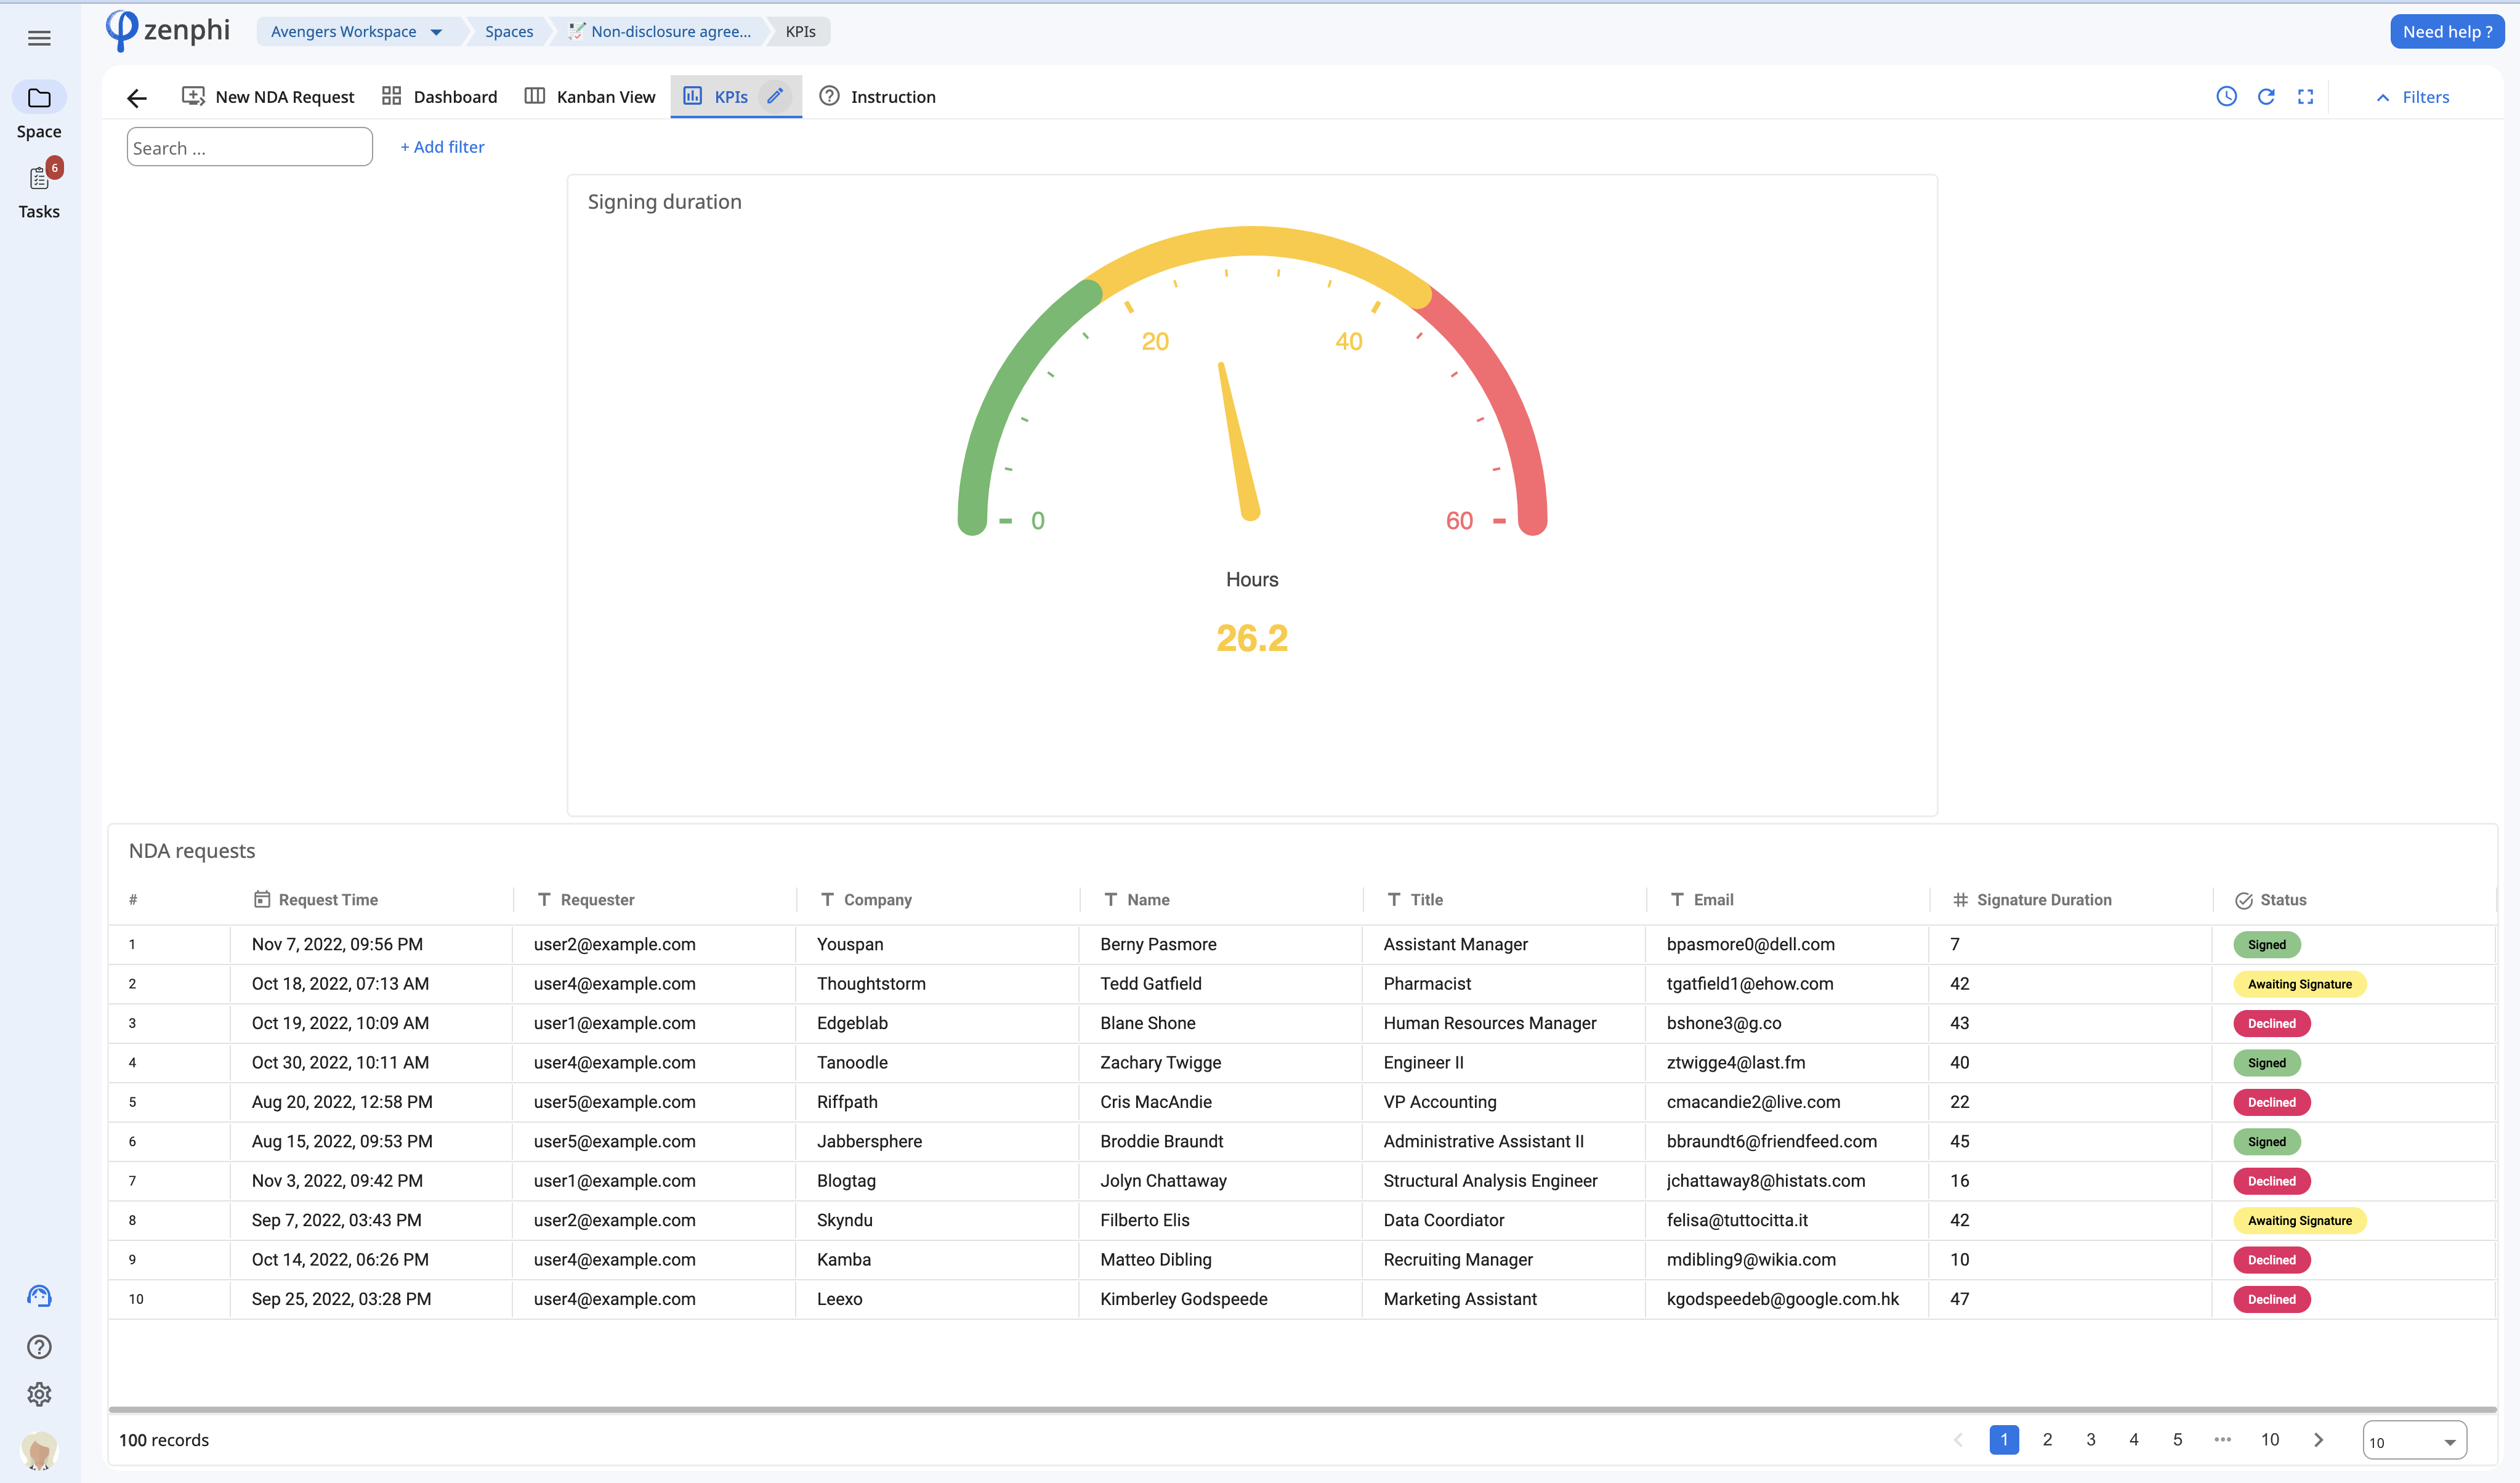Toggle the fullscreen expand icon
2520x1483 pixels.
click(2305, 96)
